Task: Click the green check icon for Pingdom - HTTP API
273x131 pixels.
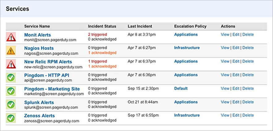Action: coord(11,77)
